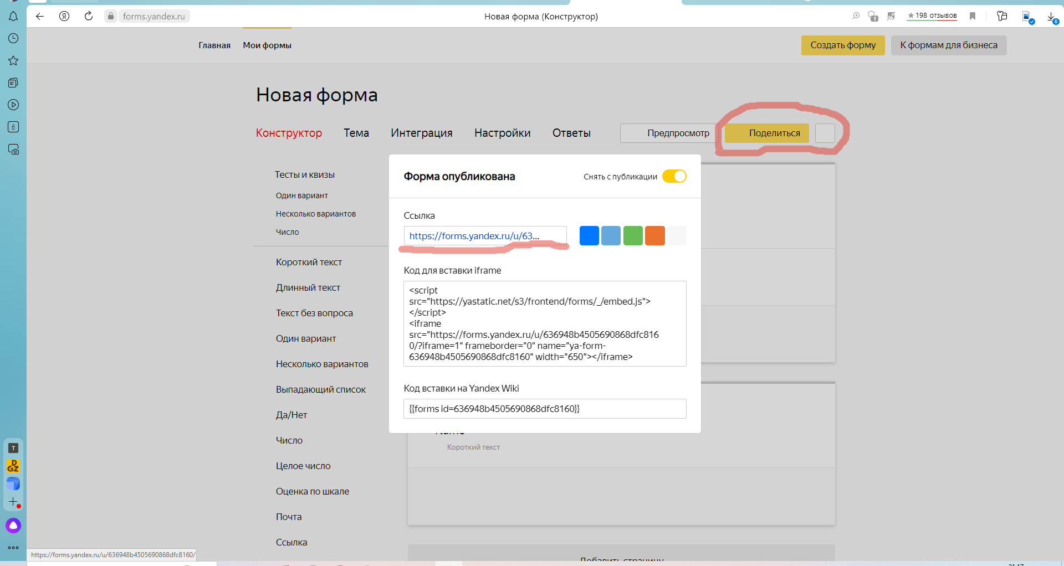Switch to the Конструктор tab
The image size is (1064, 566).
(289, 133)
